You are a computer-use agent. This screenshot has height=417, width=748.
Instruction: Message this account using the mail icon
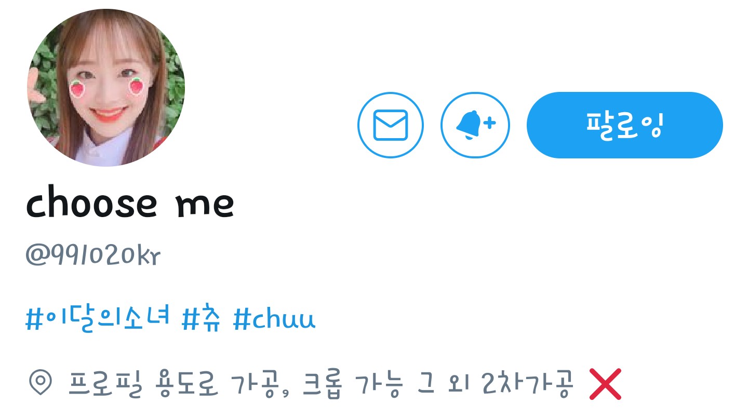point(391,125)
